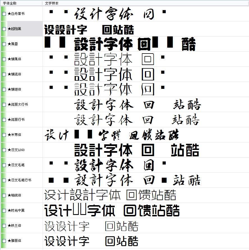Image resolution: width=249 pixels, height=250 pixels.
Task: Select the ★懐風体 font entry
Action: point(14,59)
